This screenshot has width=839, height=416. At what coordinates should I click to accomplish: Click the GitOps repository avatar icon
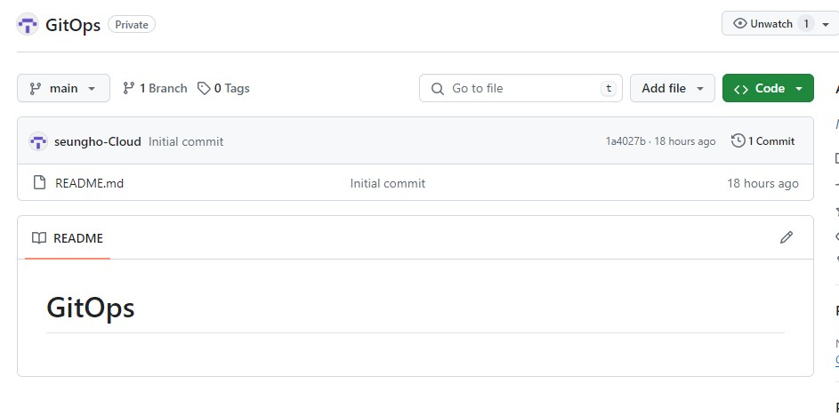point(28,25)
